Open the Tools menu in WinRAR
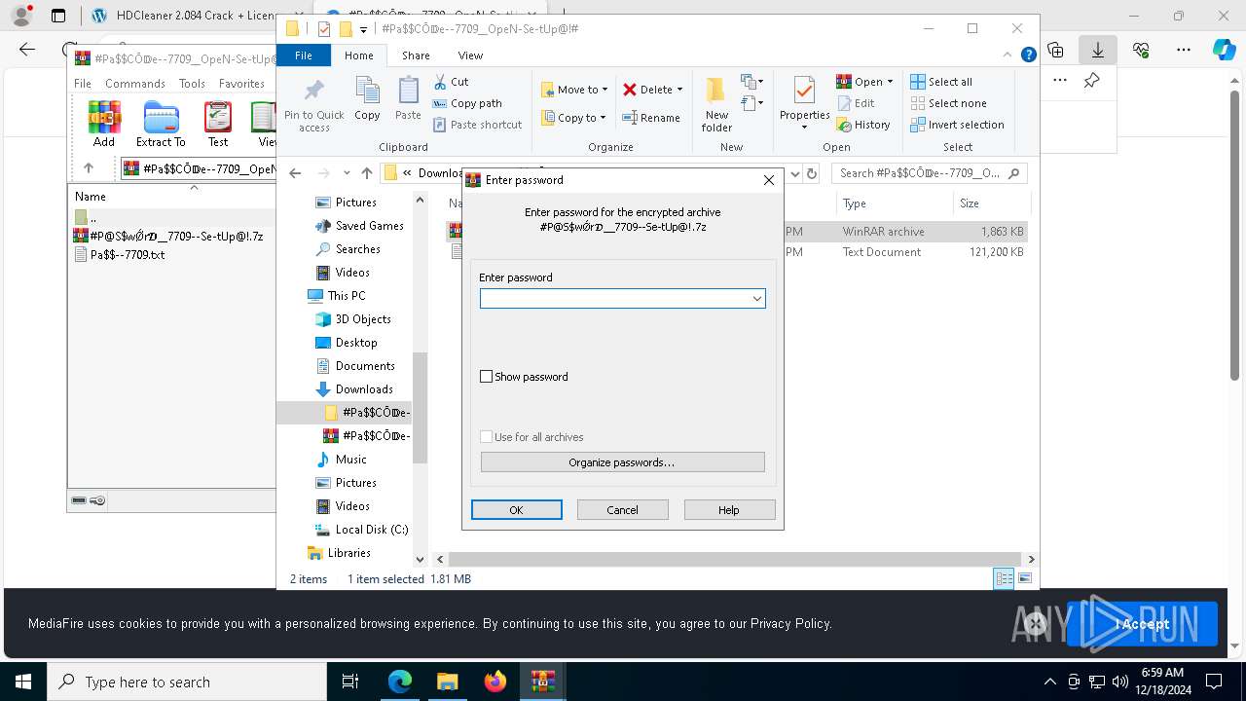The width and height of the screenshot is (1246, 701). click(x=192, y=84)
